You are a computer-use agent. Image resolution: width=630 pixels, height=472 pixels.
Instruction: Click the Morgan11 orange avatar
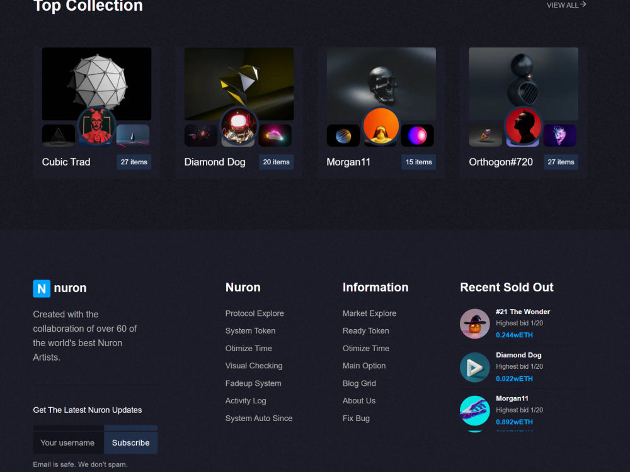[x=381, y=126]
